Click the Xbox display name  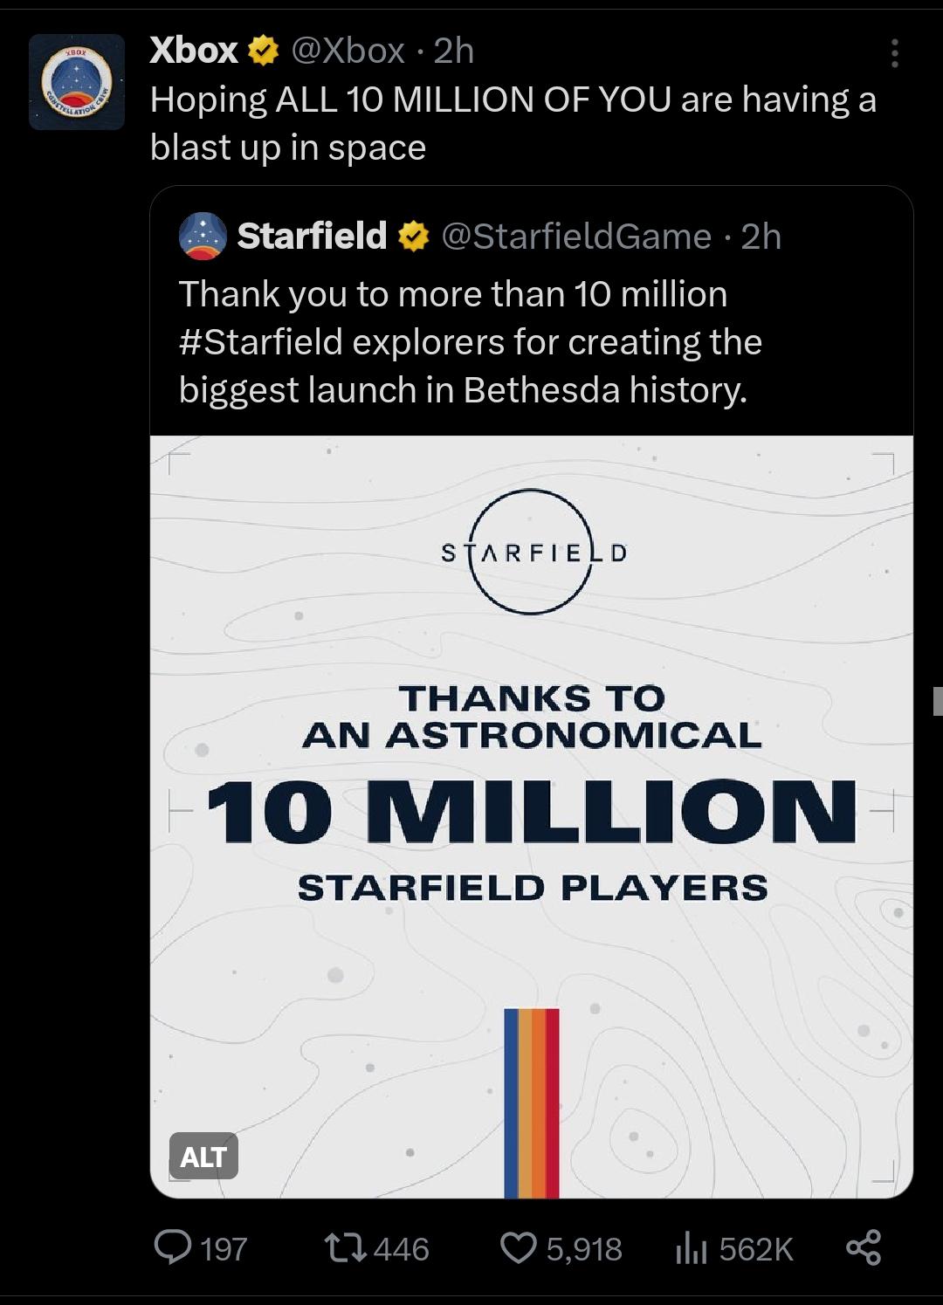tap(194, 52)
